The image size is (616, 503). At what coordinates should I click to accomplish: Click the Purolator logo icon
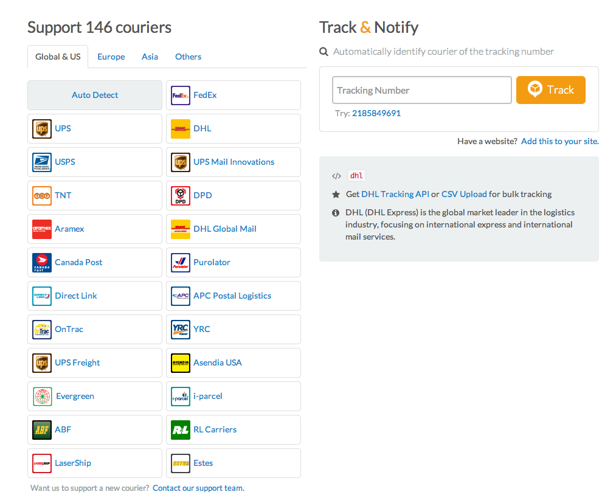pos(181,262)
